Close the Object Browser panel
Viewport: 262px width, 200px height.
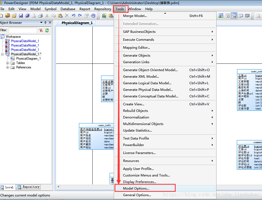tap(50, 22)
